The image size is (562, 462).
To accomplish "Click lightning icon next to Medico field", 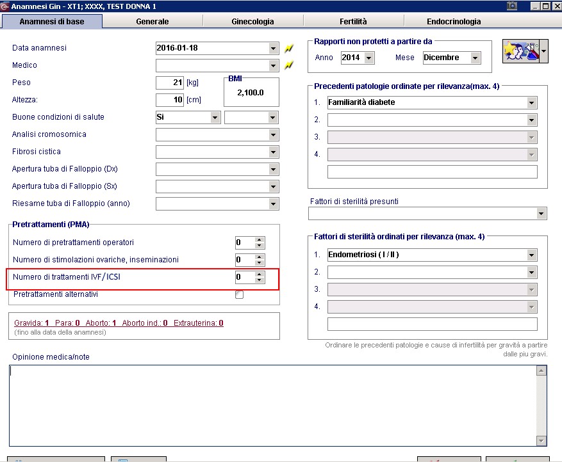I will pos(289,65).
